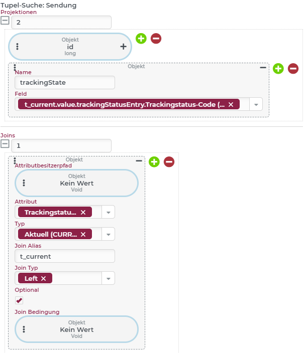The height and width of the screenshot is (353, 307).
Task: Click the Name field containing trackingState
Action: click(x=65, y=83)
